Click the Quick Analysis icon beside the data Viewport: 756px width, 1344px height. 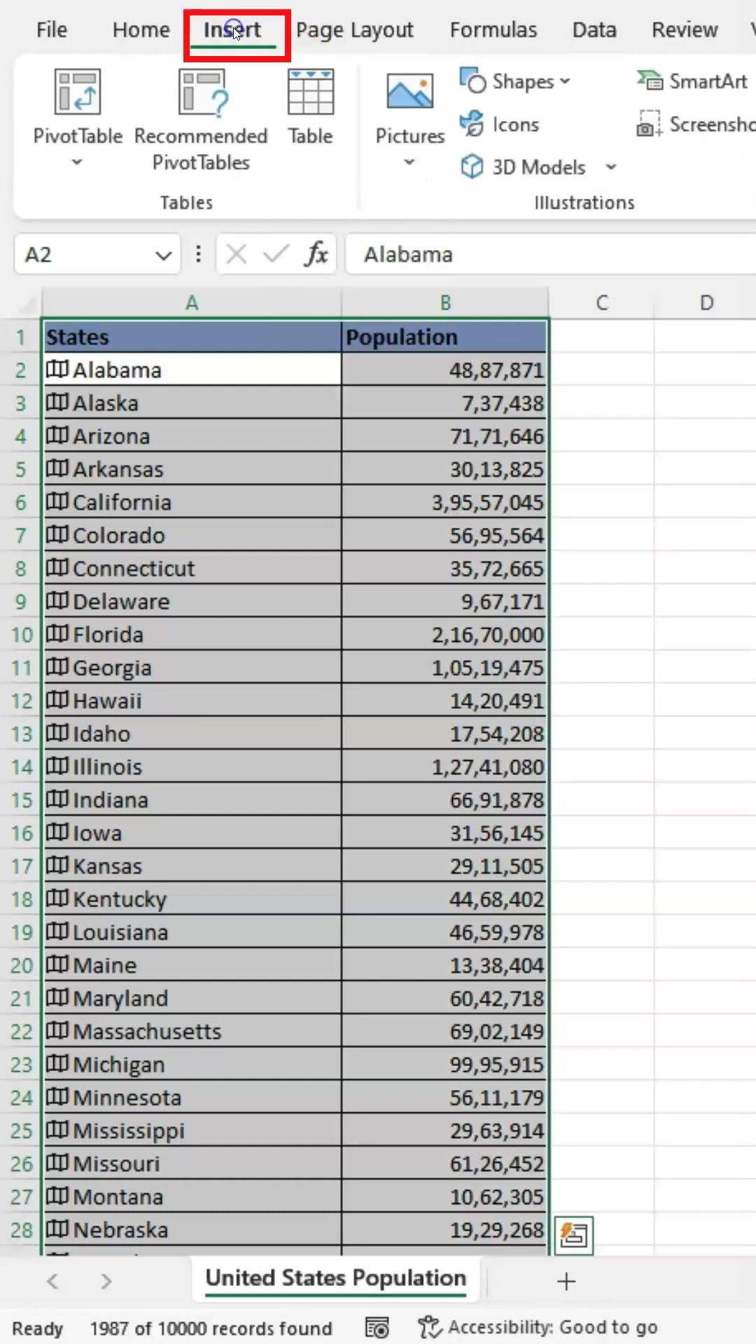click(x=574, y=1235)
